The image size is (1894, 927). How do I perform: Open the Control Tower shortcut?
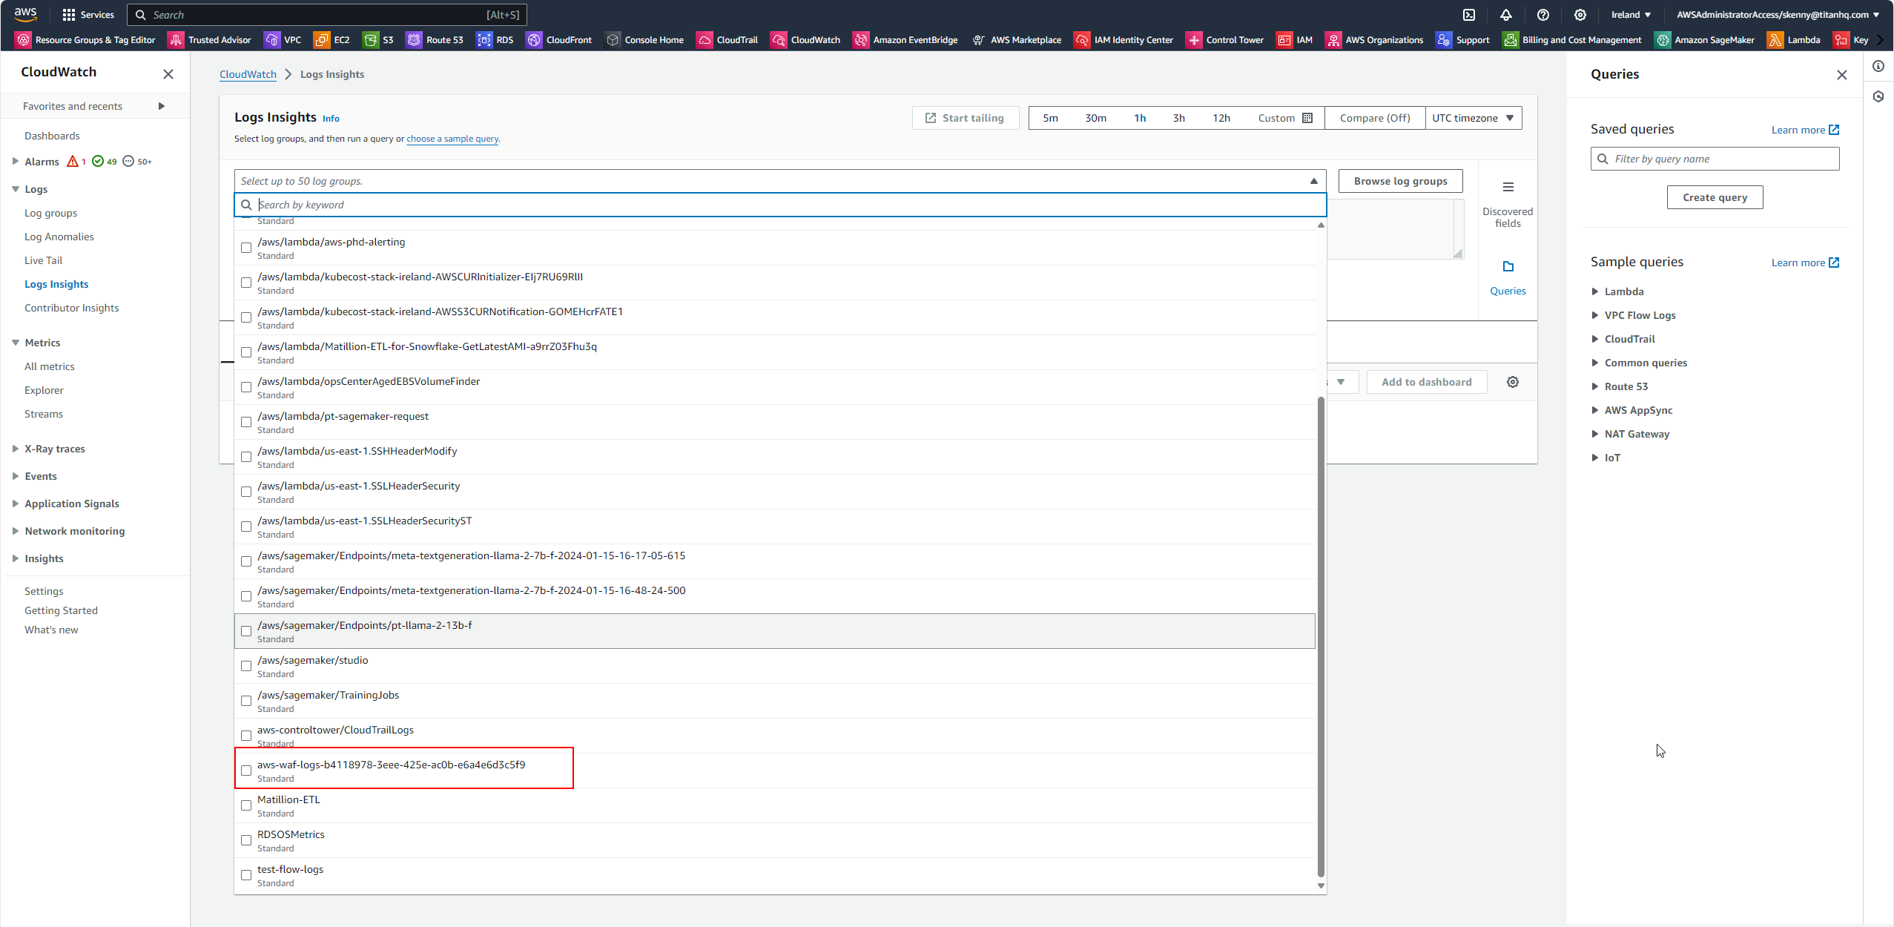click(x=1225, y=40)
